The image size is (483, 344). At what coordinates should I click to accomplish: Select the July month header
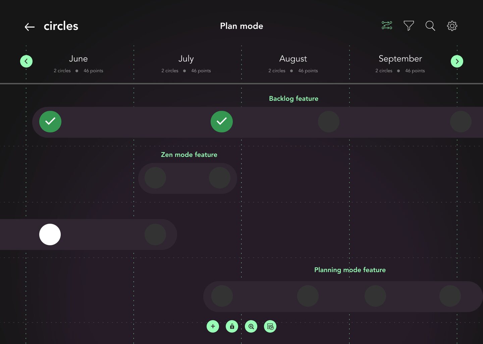[186, 59]
